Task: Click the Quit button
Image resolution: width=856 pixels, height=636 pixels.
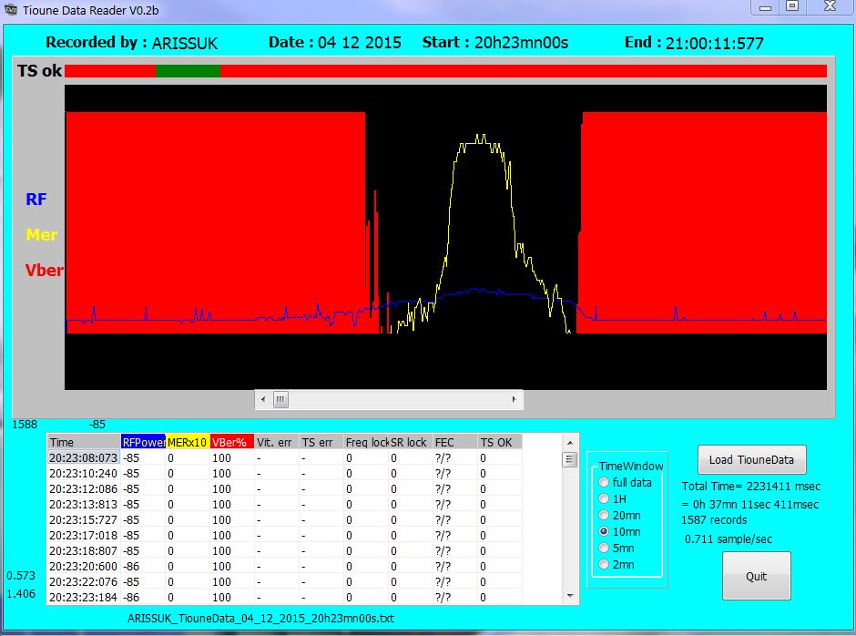Action: (757, 576)
